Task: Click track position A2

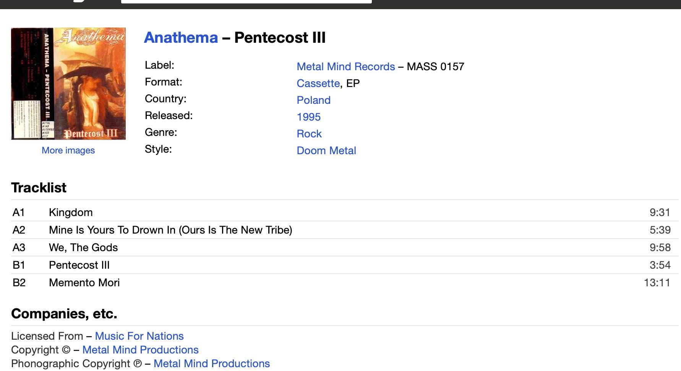Action: (19, 230)
